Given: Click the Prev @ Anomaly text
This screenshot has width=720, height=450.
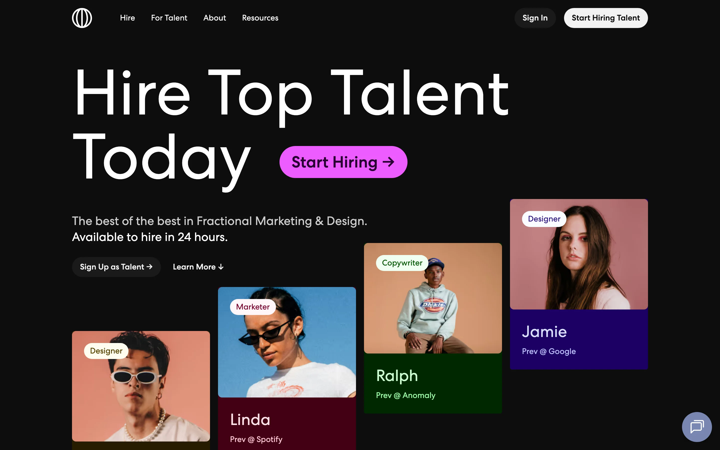Looking at the screenshot, I should point(405,395).
